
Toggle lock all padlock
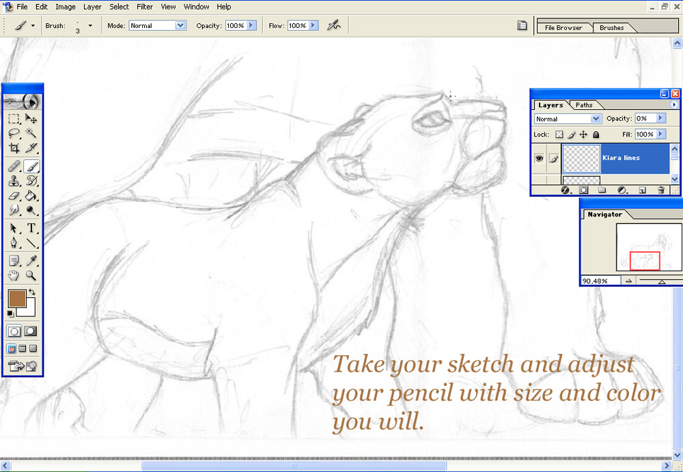(596, 135)
